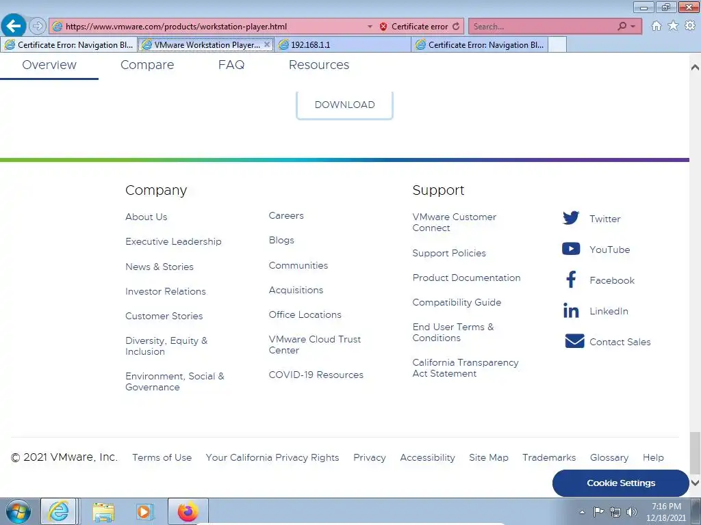Open the Site Map footer link
Screen dimensions: 701x525
[489, 457]
